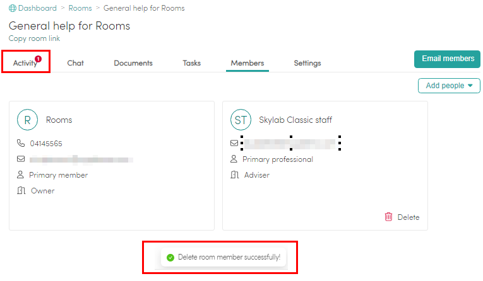Click the globe icon beside Dashboard

pyautogui.click(x=13, y=8)
